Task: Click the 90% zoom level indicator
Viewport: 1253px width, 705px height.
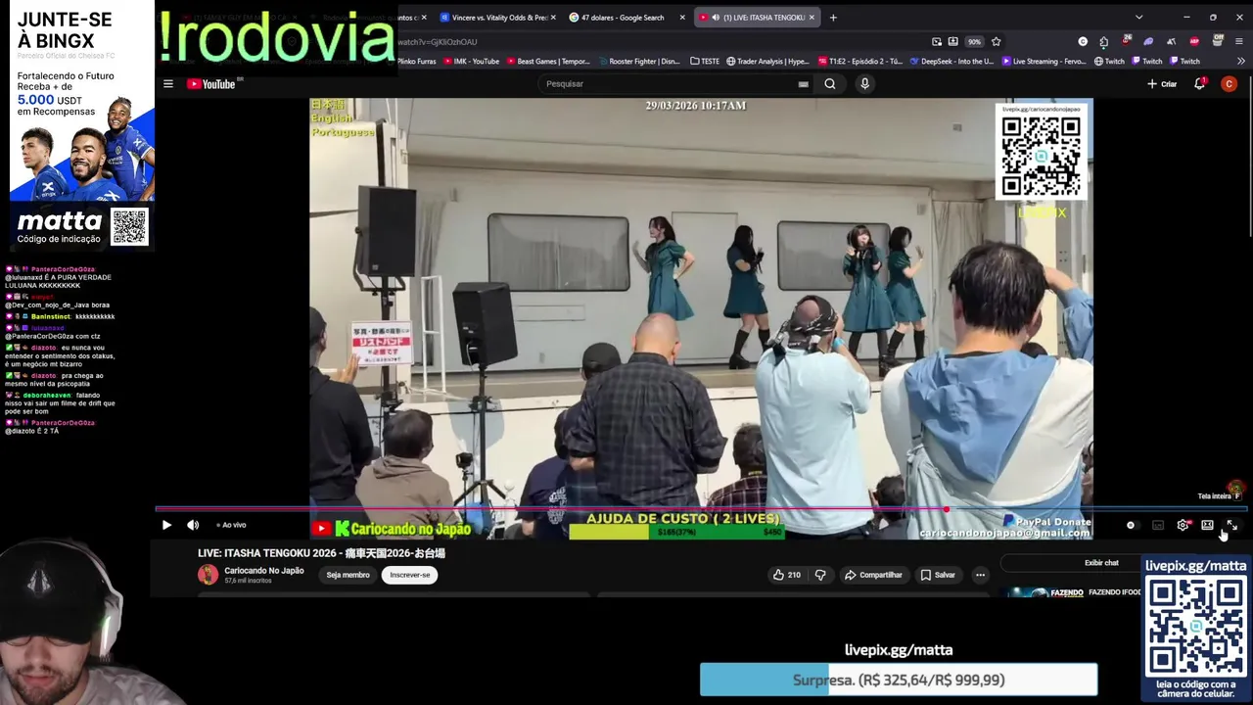Action: pyautogui.click(x=974, y=42)
